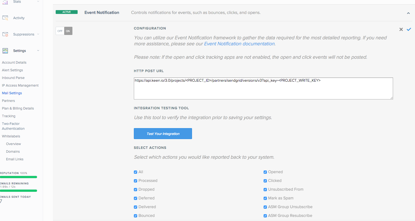Click into the HTTP POST URL field
The width and height of the screenshot is (415, 221).
click(263, 89)
